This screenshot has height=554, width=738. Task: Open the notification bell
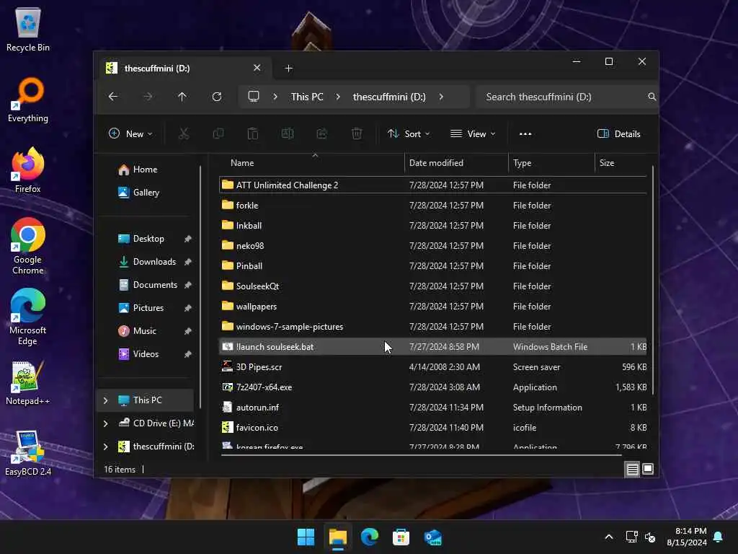(719, 537)
